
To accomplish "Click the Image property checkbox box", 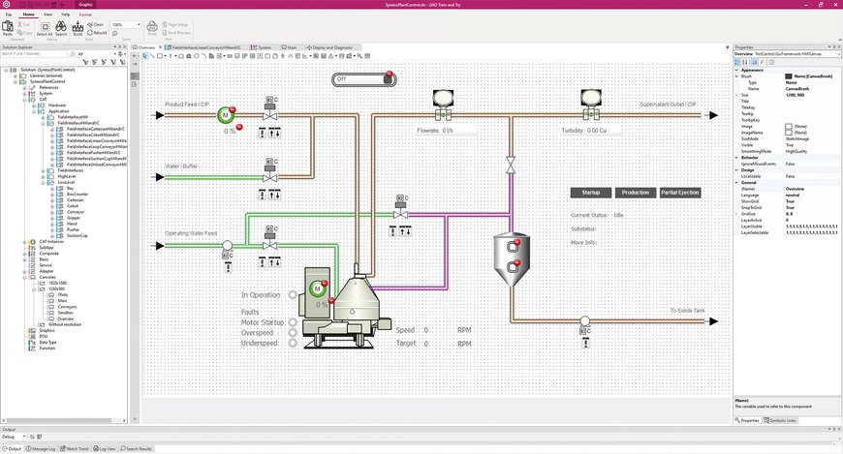I will click(788, 126).
